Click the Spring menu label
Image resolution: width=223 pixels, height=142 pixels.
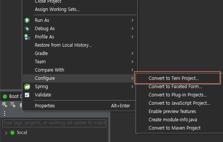[x=41, y=87]
